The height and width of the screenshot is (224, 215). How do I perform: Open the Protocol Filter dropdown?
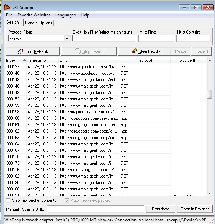pyautogui.click(x=67, y=39)
